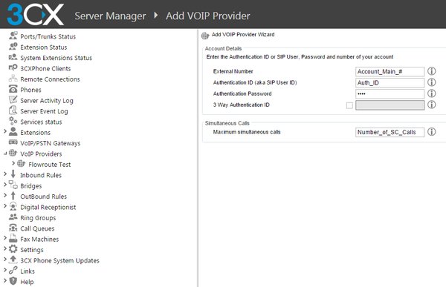The height and width of the screenshot is (287, 446).
Task: Expand the 3CX Phone System Updates node
Action: (5, 259)
